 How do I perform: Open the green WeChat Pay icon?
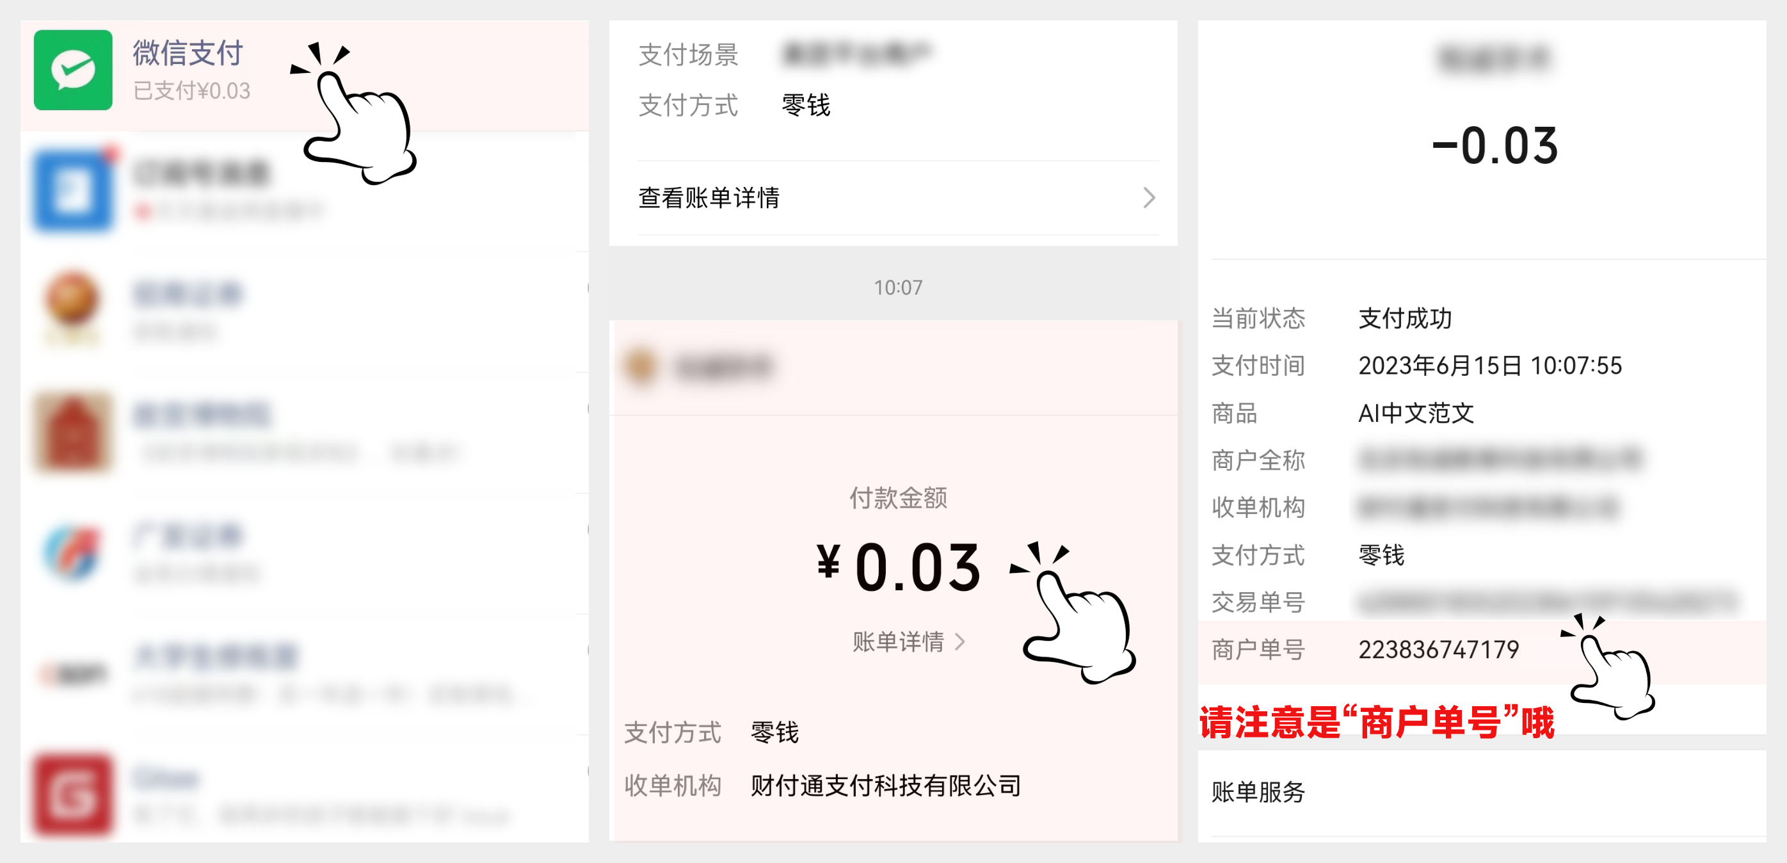(73, 69)
